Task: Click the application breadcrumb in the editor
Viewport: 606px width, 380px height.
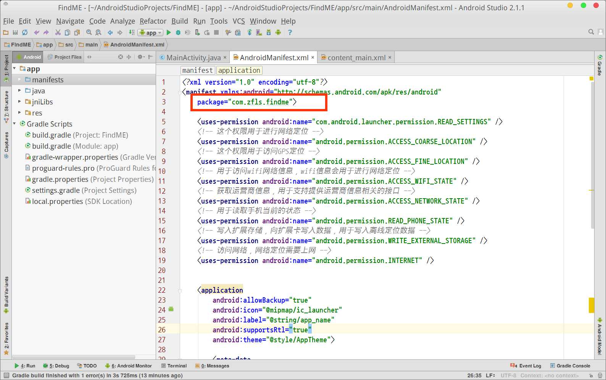Action: click(239, 70)
